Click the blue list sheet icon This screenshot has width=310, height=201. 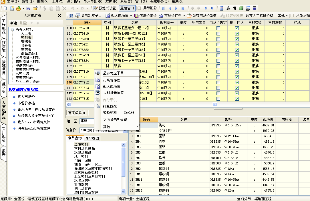255,8
